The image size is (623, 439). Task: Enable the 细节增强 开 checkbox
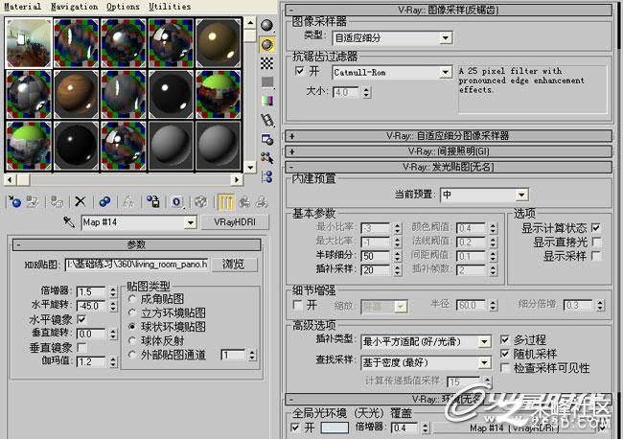(x=297, y=305)
